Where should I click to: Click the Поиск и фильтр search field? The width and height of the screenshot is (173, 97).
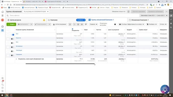coord(73,16)
